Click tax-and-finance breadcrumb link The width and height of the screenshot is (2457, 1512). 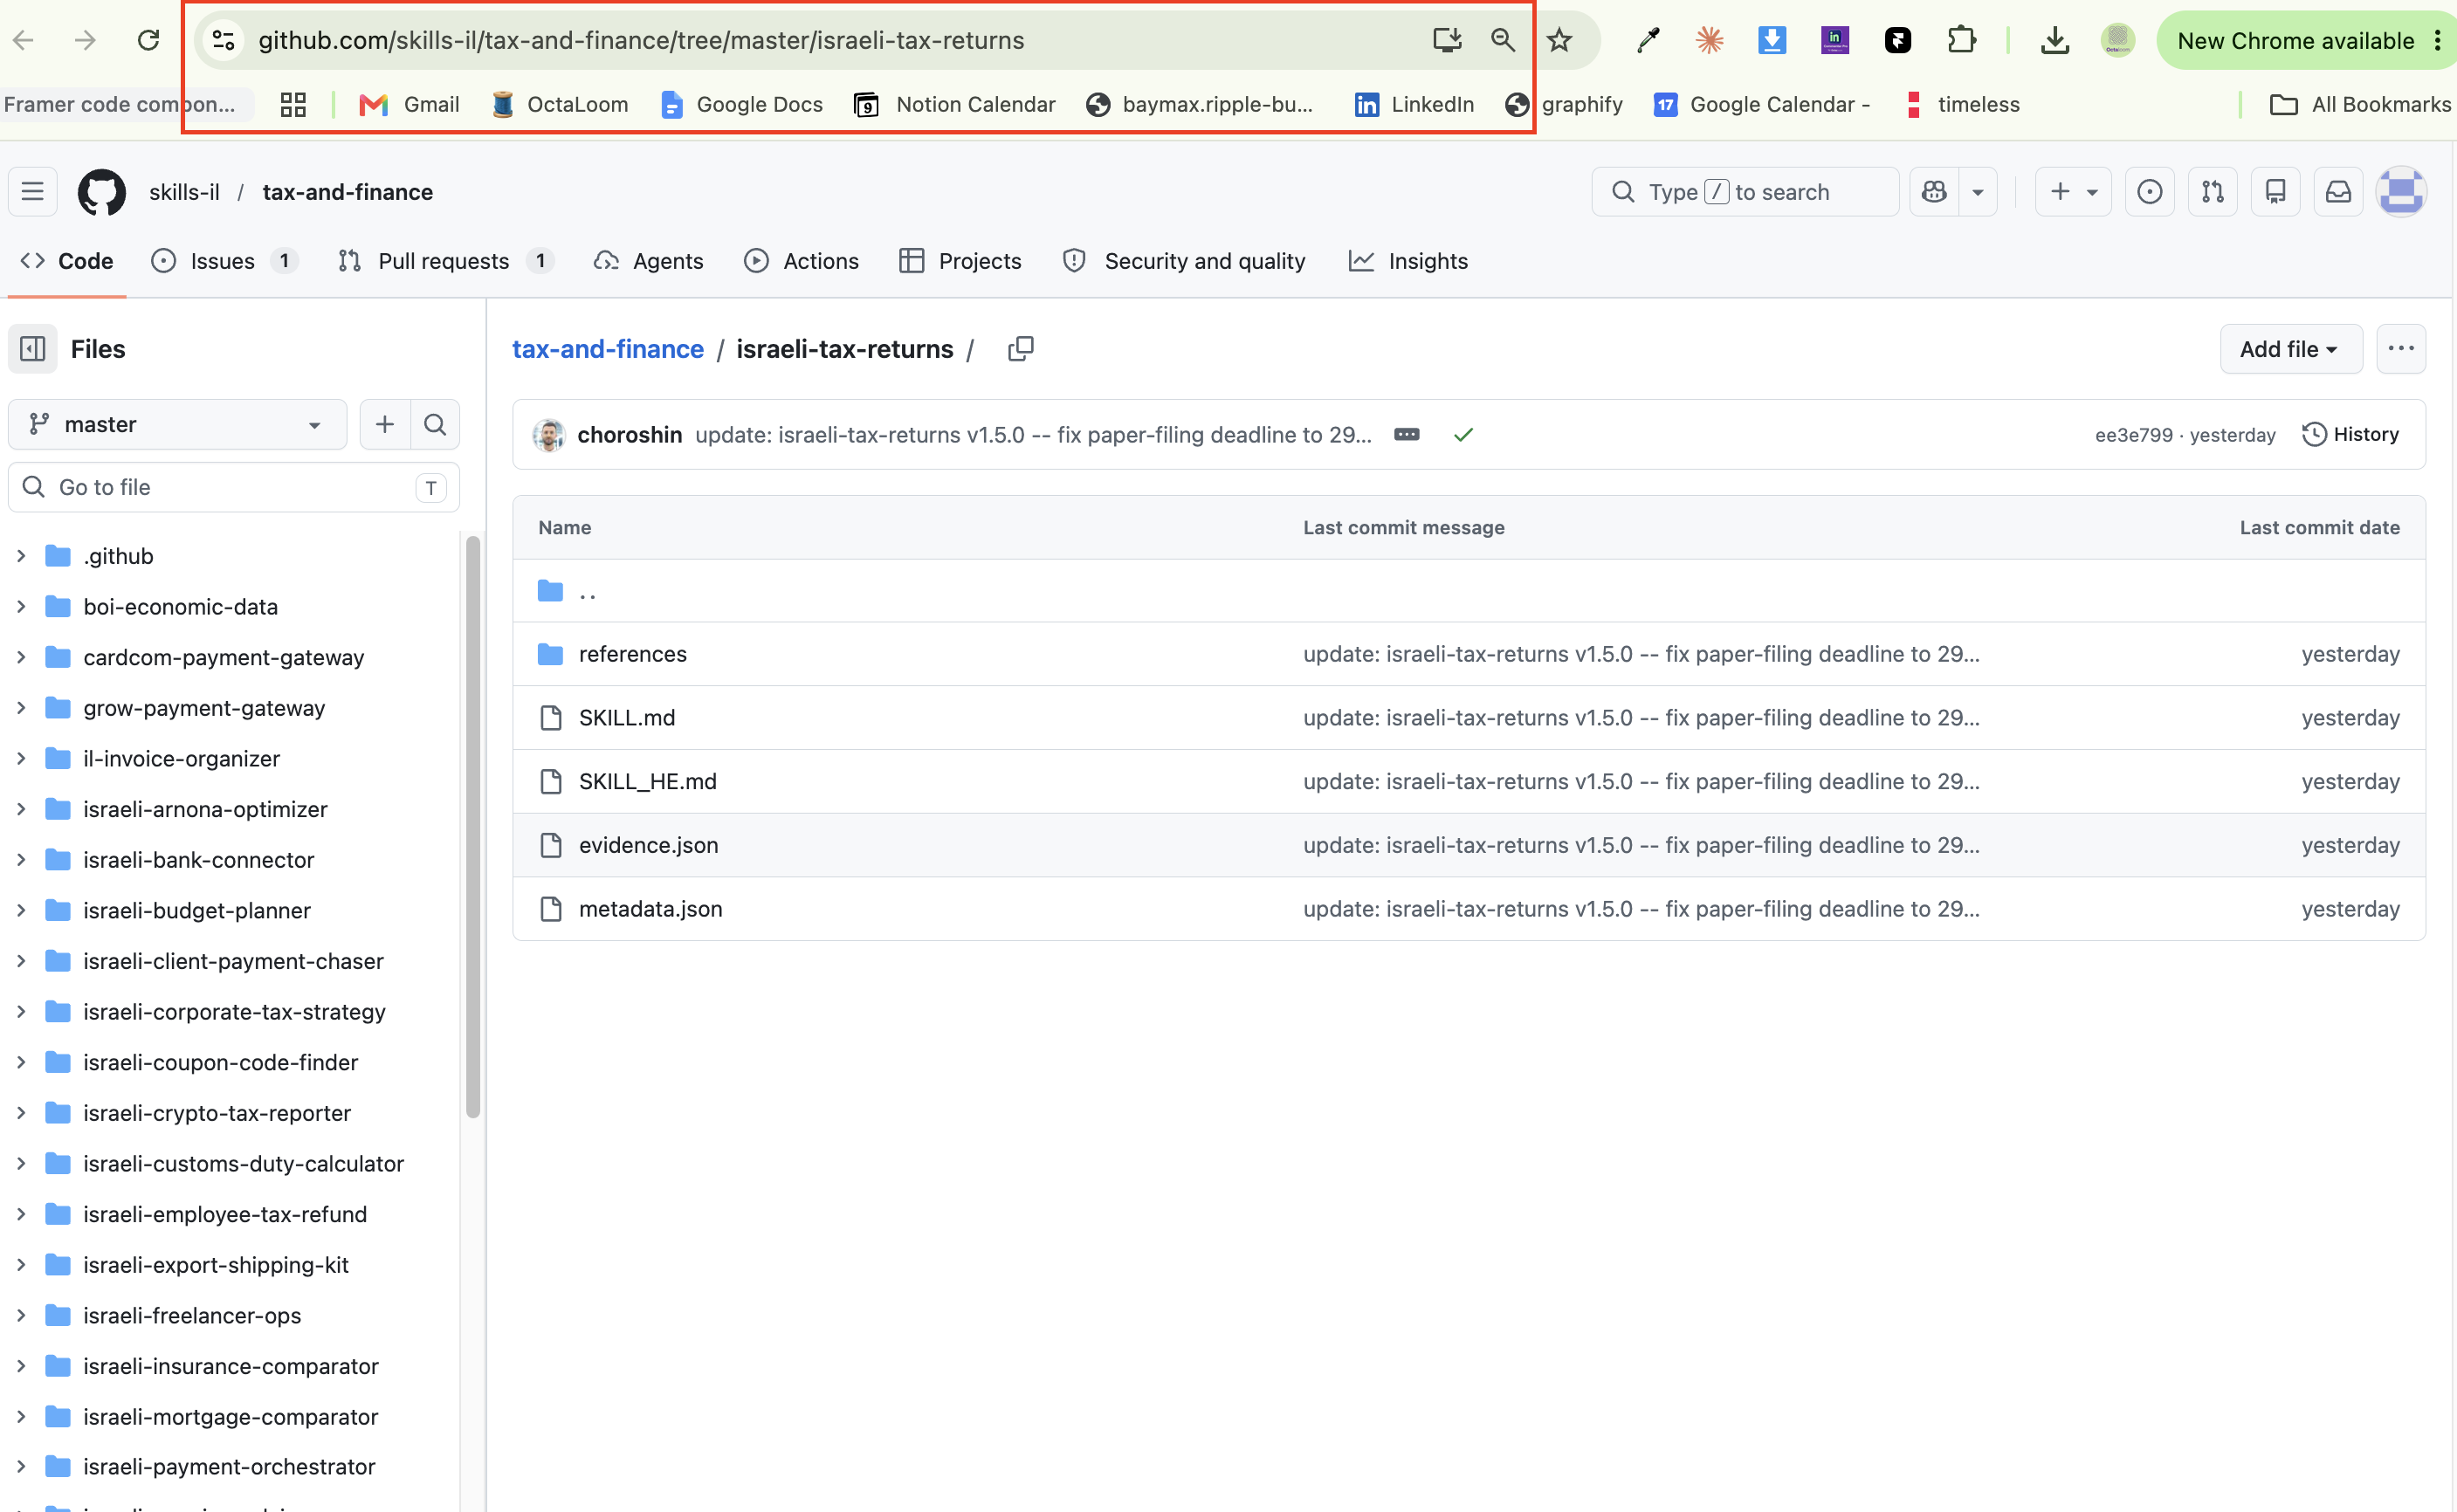[x=608, y=349]
